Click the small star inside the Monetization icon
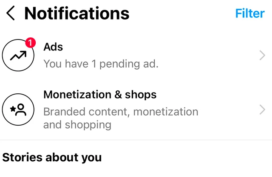272x177 pixels. coord(13,109)
